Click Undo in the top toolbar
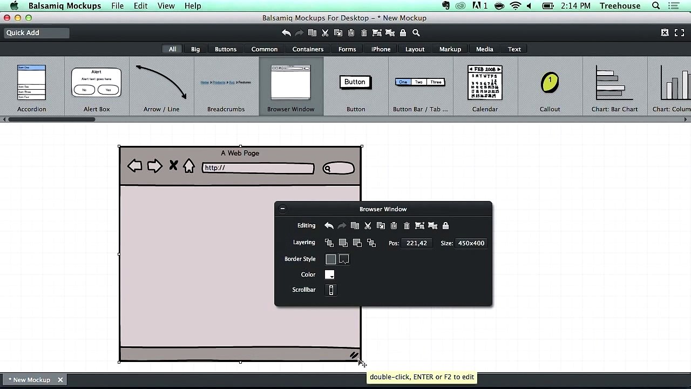Screen dimensions: 691x389 [286, 33]
